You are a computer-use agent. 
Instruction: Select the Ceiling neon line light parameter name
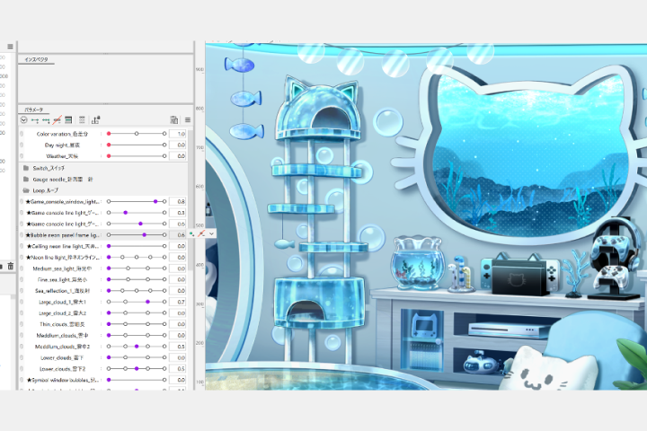coord(63,246)
